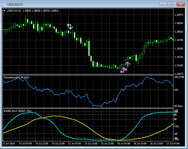The width and height of the screenshot is (188, 149).
Task: Click the gray down arrow sell signal
Action: pos(71,27)
